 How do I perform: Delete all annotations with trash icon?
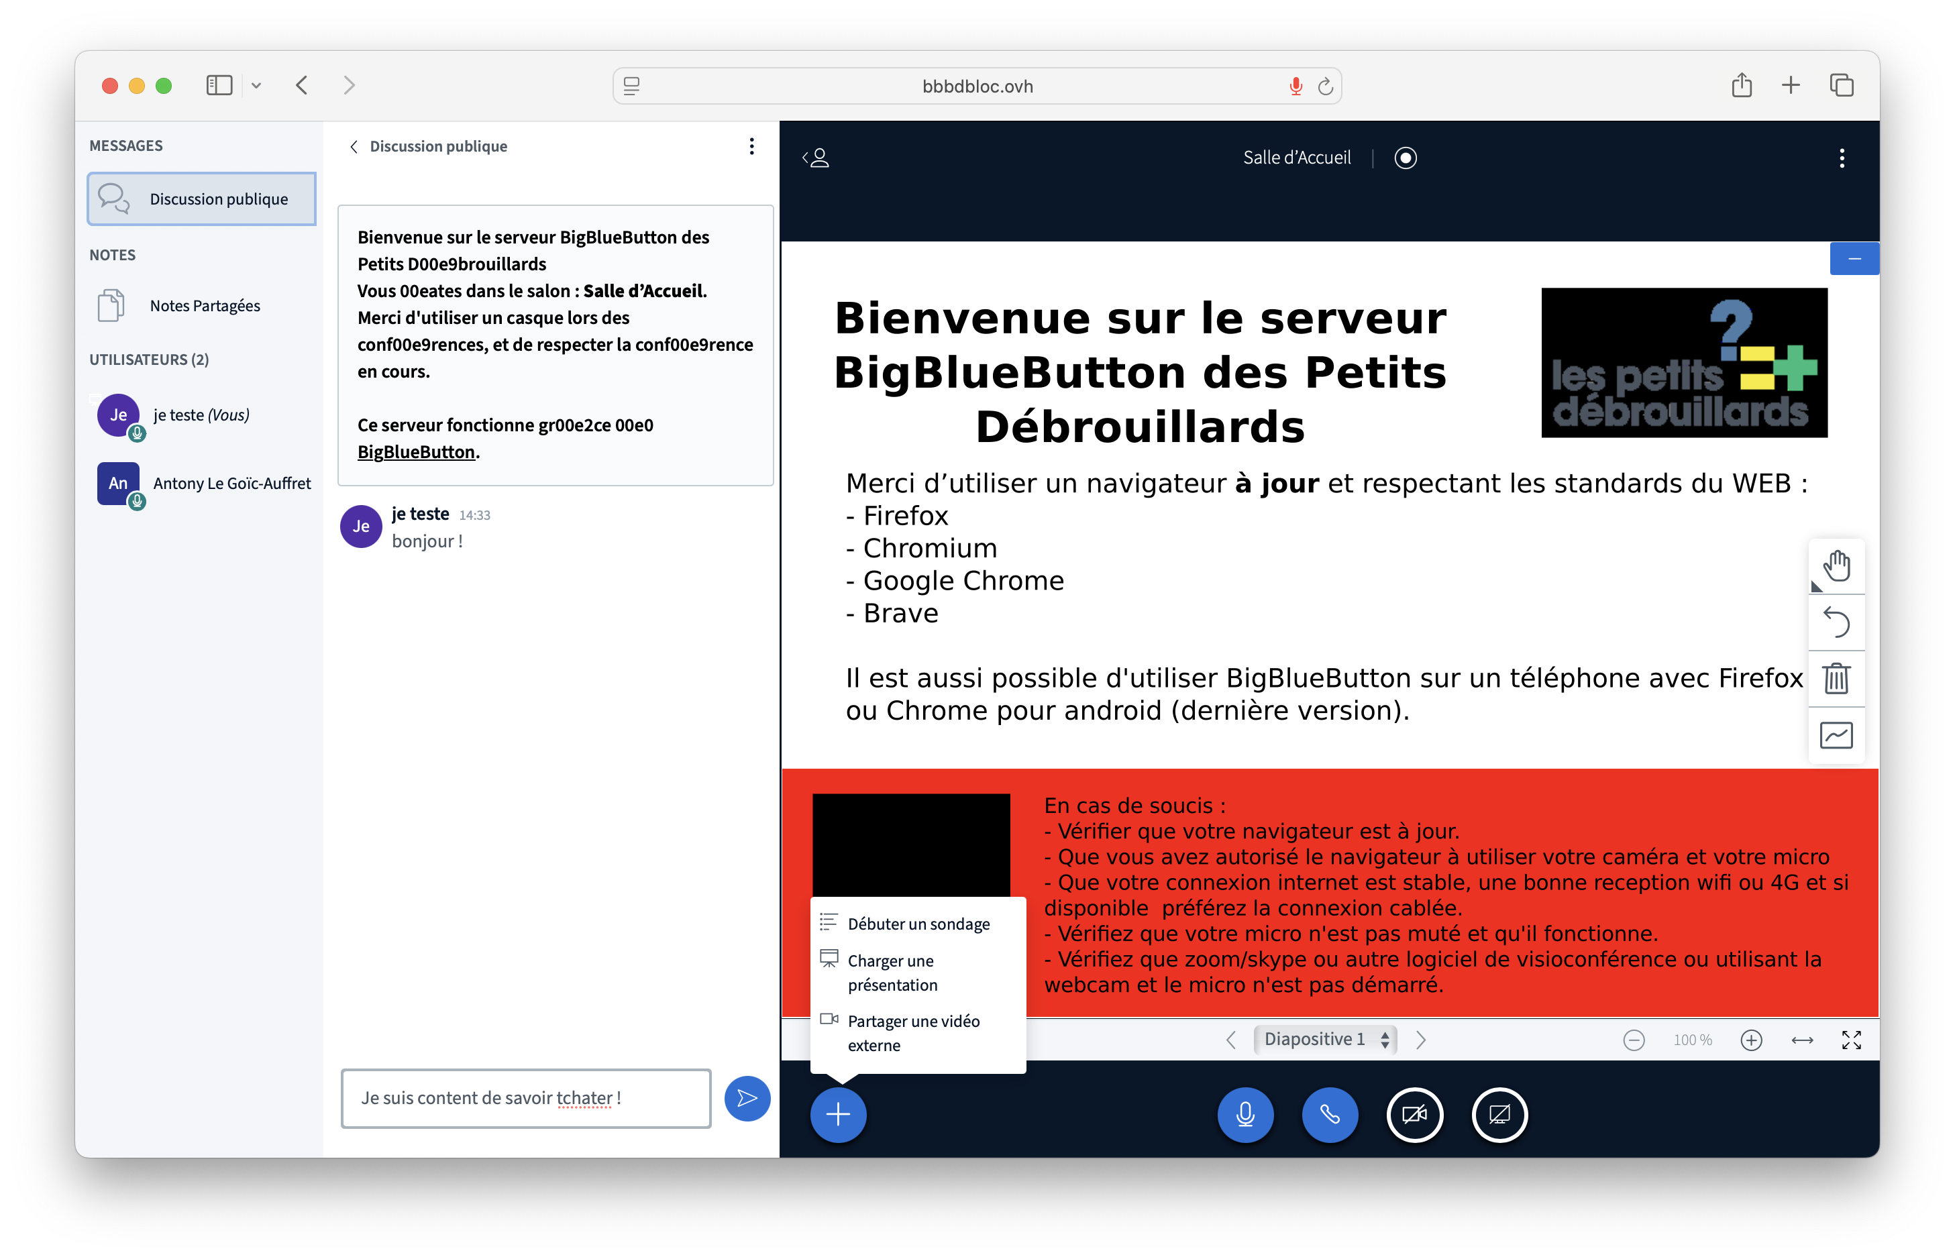click(x=1837, y=678)
